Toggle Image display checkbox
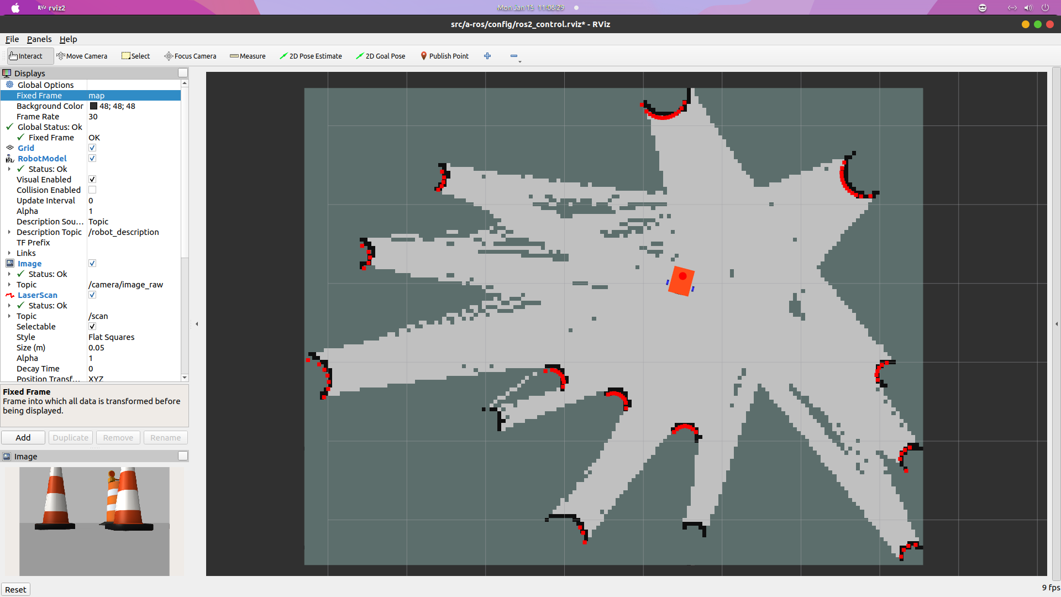 (x=92, y=263)
